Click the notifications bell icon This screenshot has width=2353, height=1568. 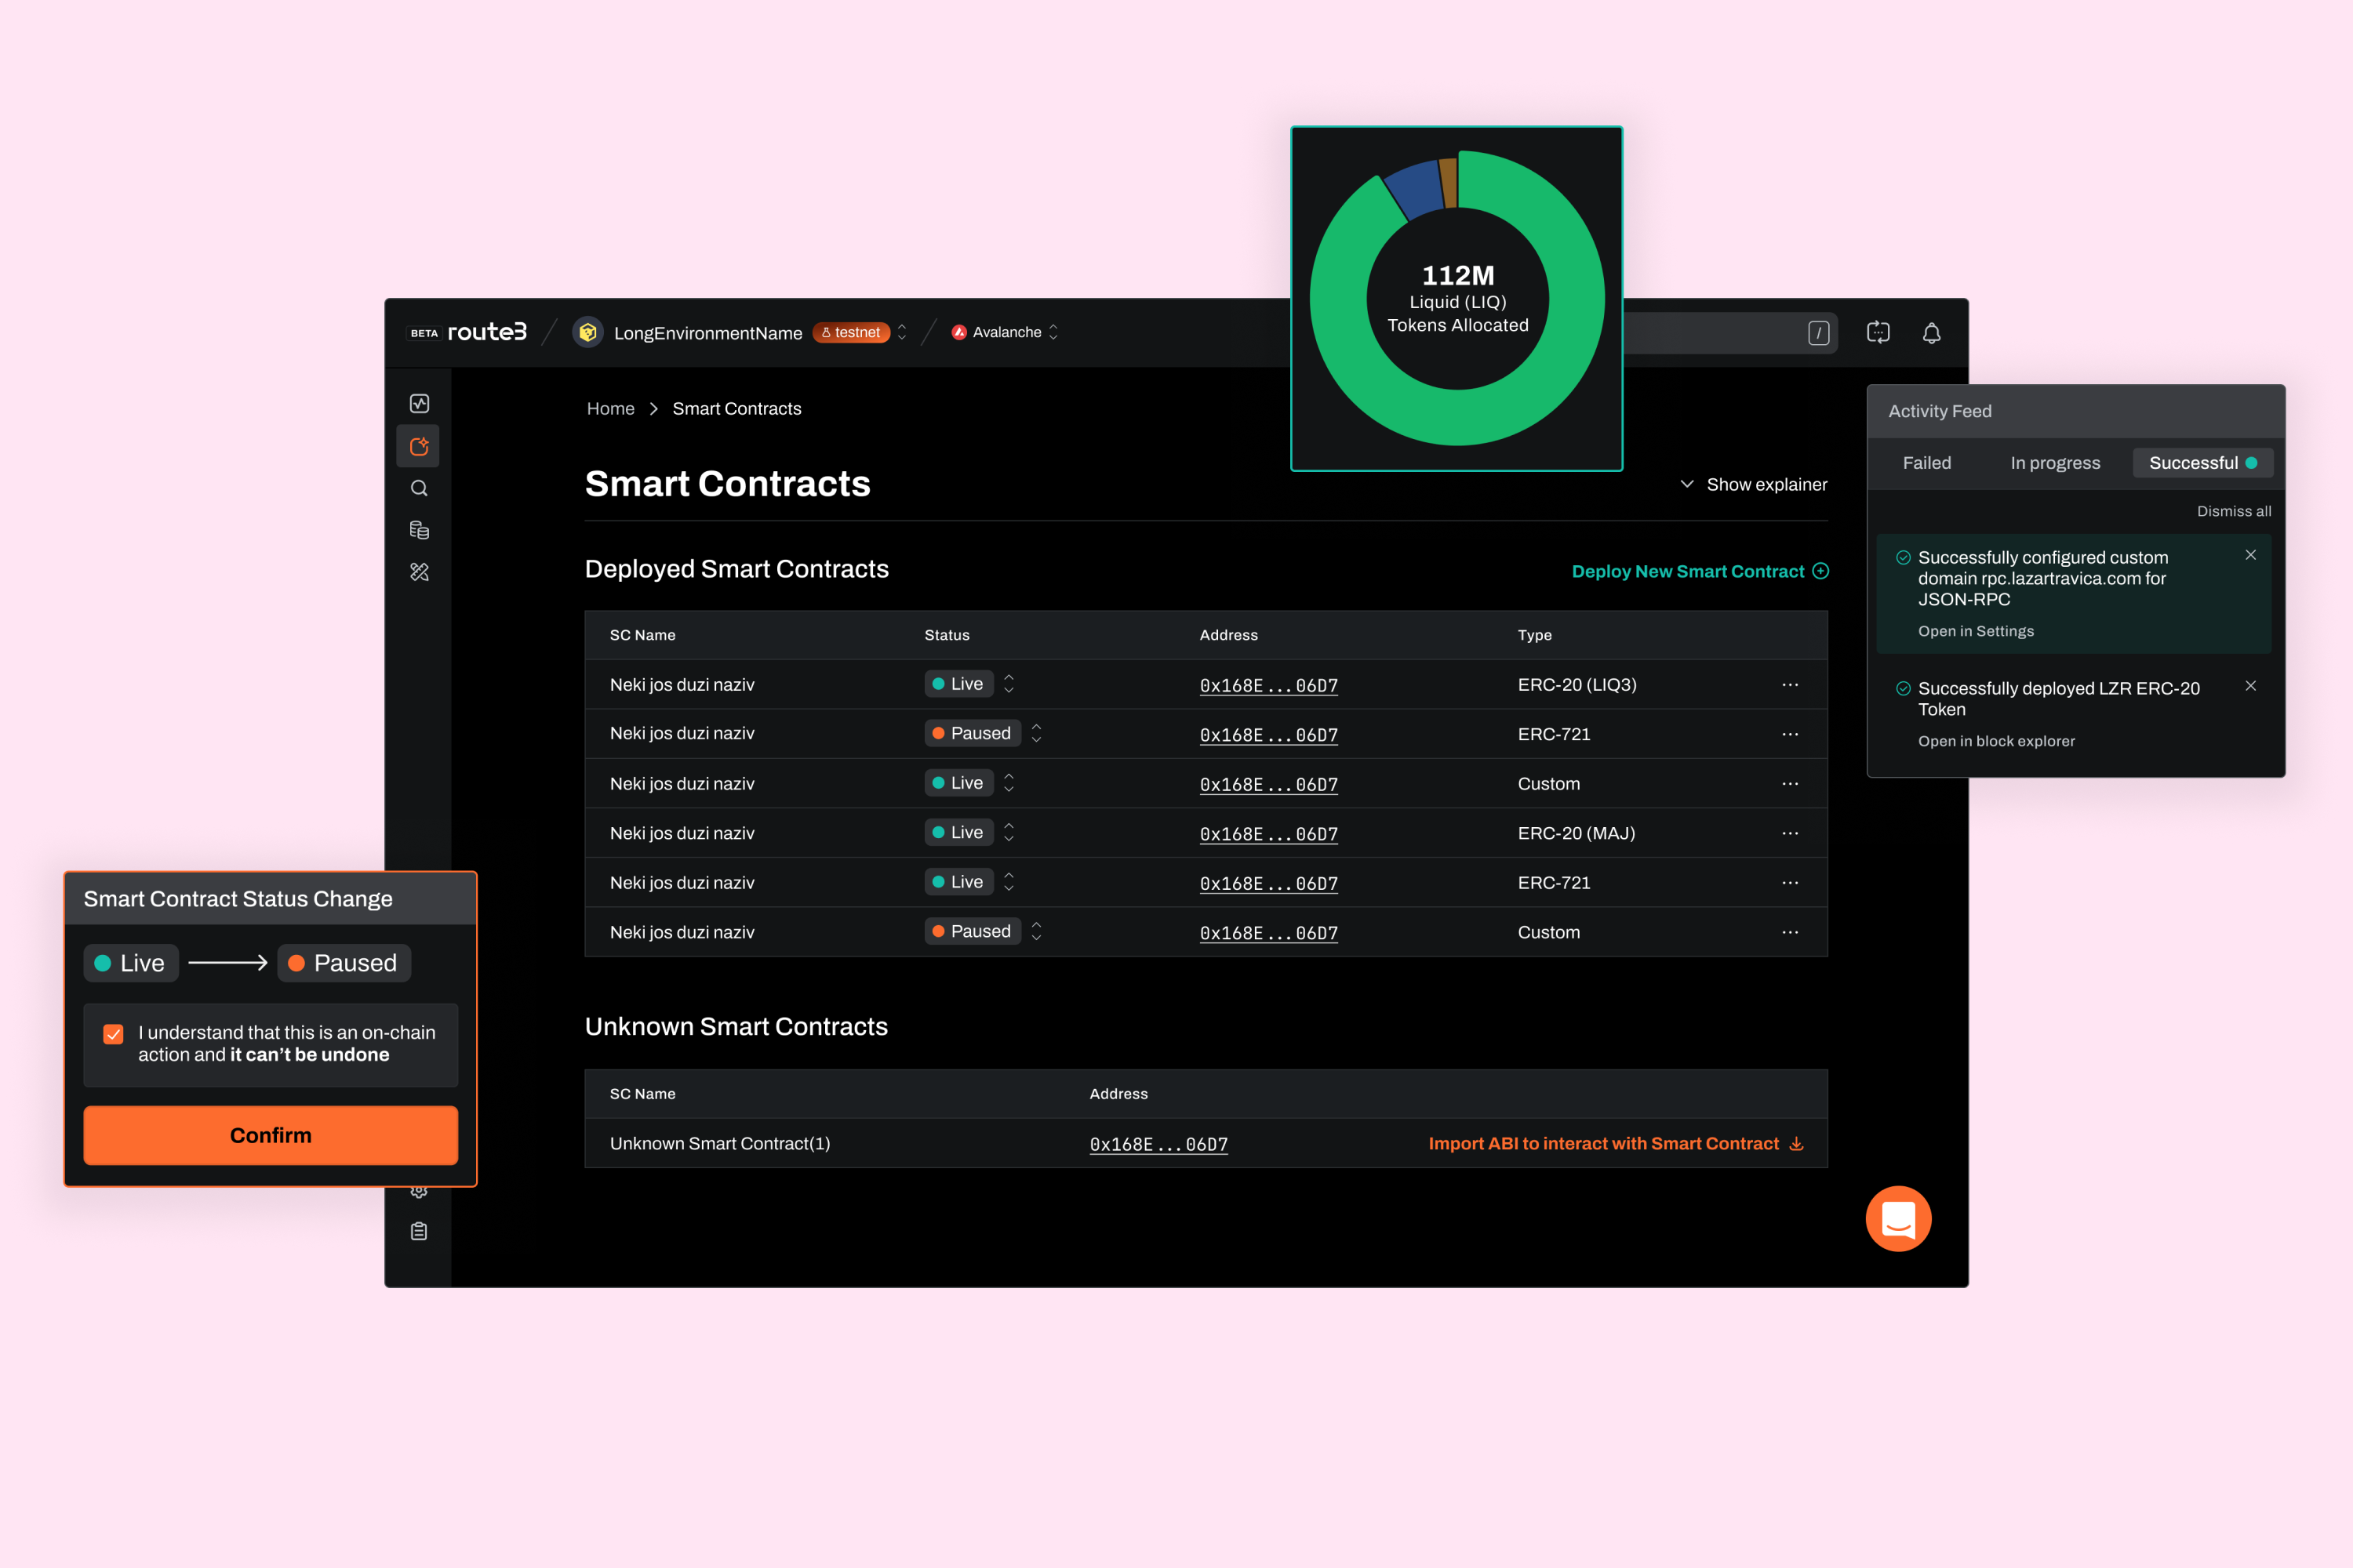tap(1931, 333)
